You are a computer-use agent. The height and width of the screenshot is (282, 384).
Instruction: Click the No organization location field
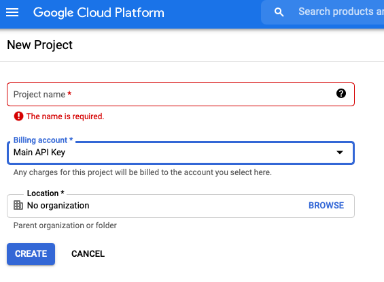(x=181, y=206)
